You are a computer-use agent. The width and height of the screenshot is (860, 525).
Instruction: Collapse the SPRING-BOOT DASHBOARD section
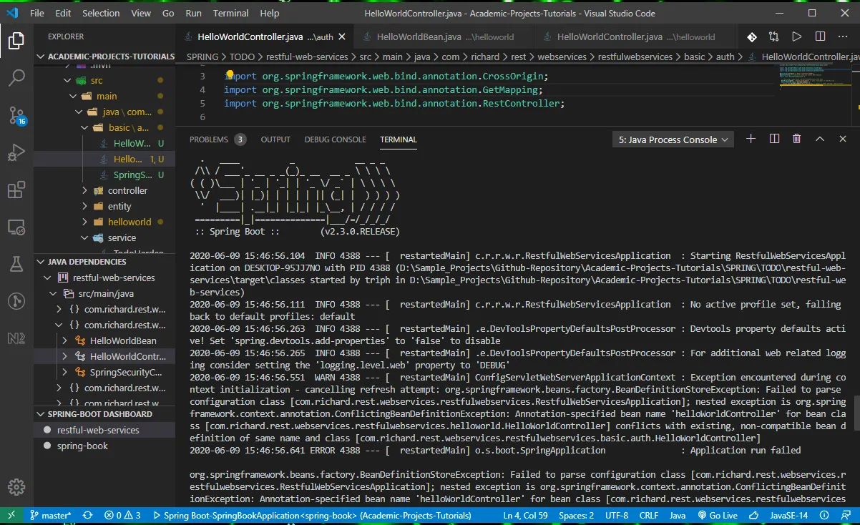104,414
